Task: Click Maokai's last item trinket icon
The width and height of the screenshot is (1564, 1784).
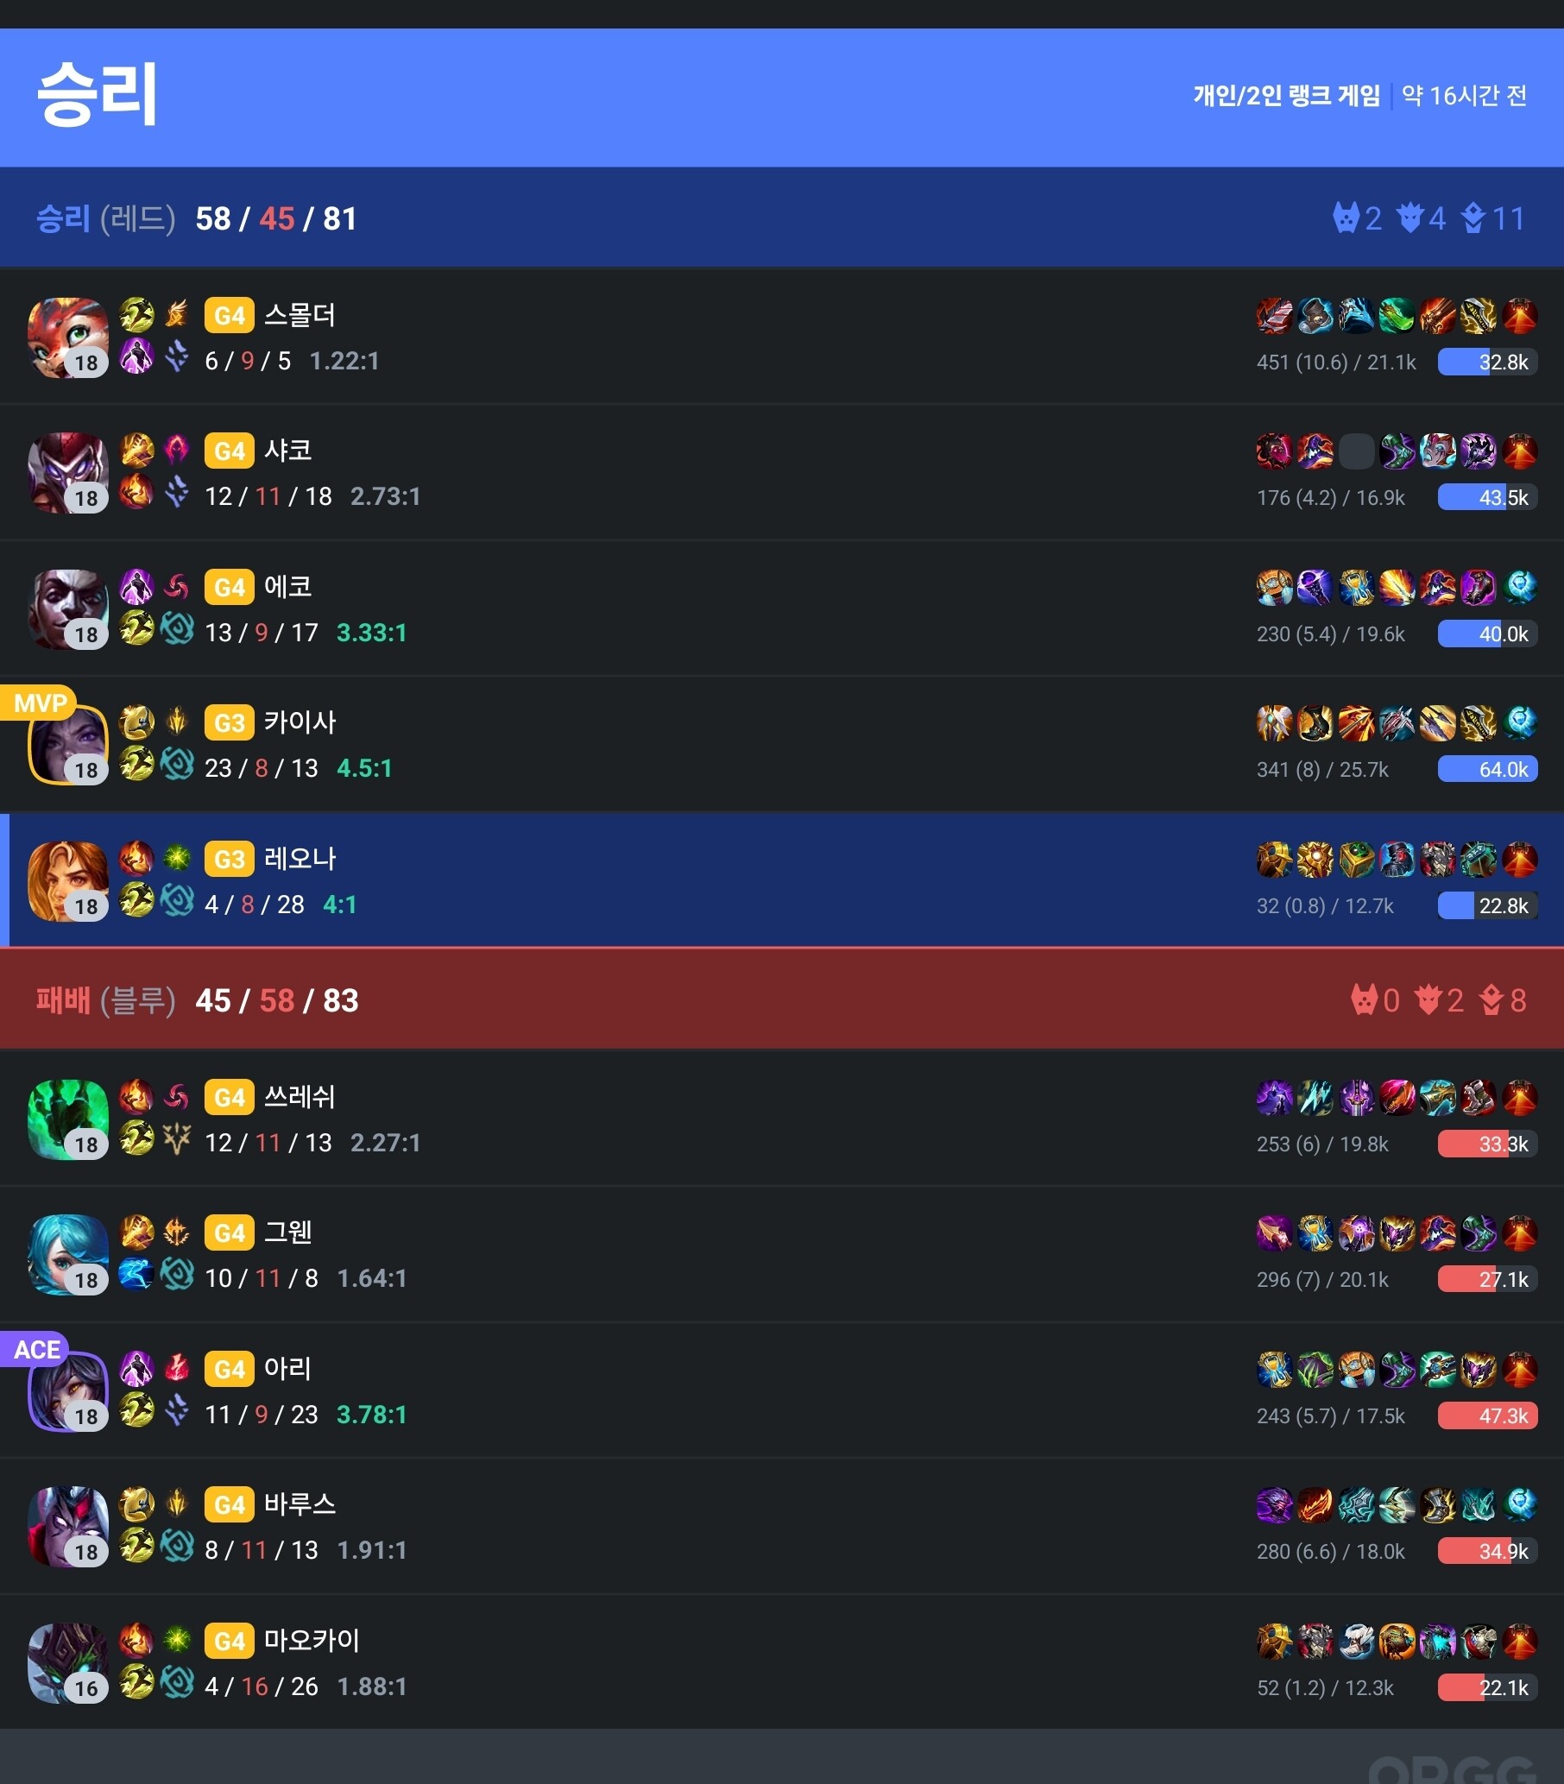Action: [x=1519, y=1642]
